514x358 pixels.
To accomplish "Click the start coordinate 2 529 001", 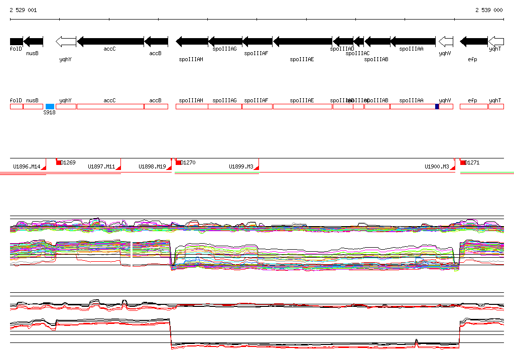I will (x=23, y=10).
